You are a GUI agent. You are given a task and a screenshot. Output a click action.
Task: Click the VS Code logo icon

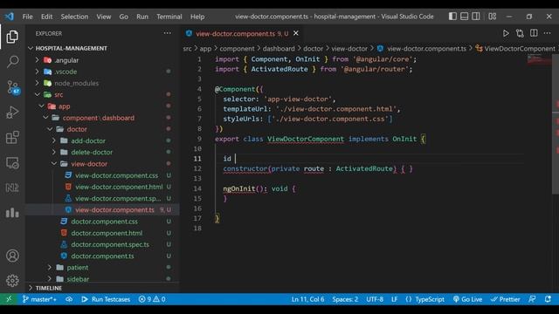pyautogui.click(x=10, y=17)
